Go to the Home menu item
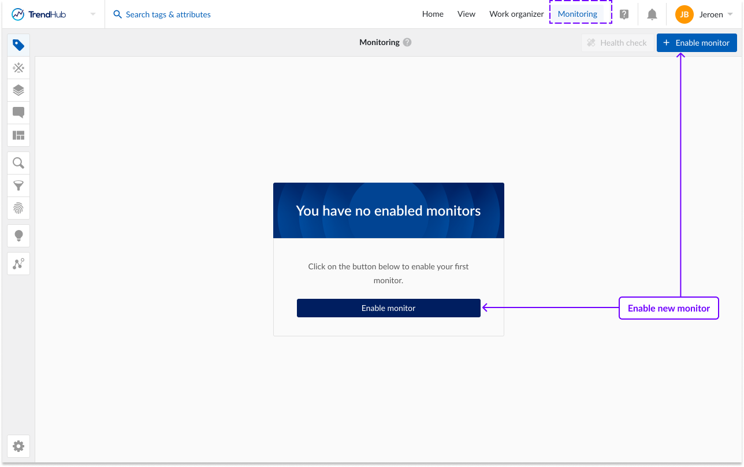Image resolution: width=744 pixels, height=467 pixels. 433,14
